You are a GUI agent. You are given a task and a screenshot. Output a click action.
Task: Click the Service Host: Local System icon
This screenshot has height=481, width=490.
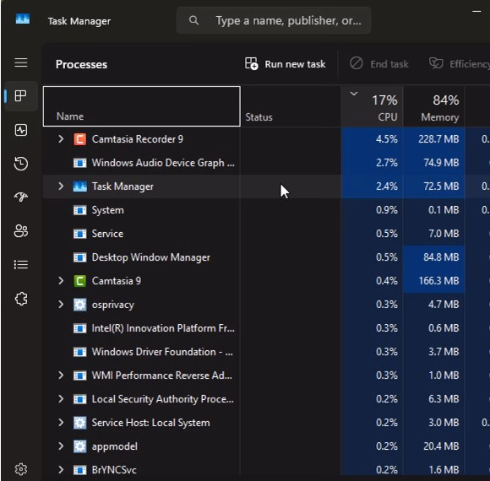coord(79,423)
